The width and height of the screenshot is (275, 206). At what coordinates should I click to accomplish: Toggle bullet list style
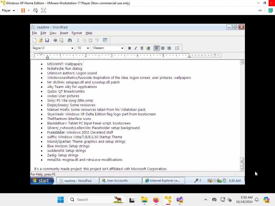click(x=177, y=48)
